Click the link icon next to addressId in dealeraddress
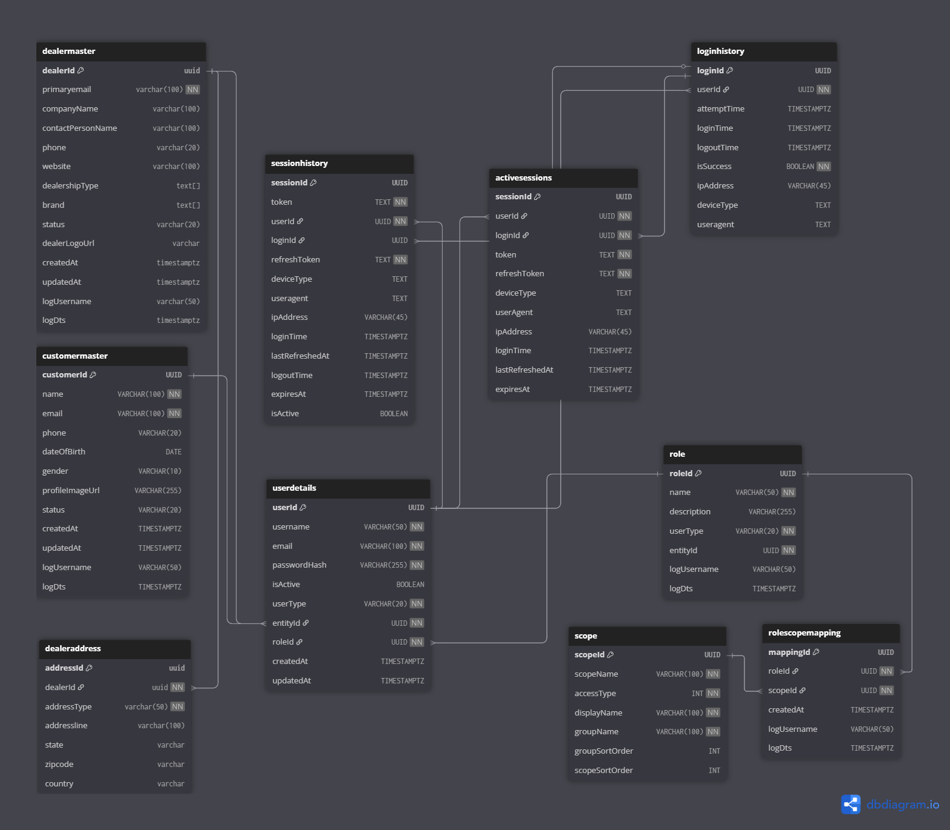The image size is (950, 830). 90,668
